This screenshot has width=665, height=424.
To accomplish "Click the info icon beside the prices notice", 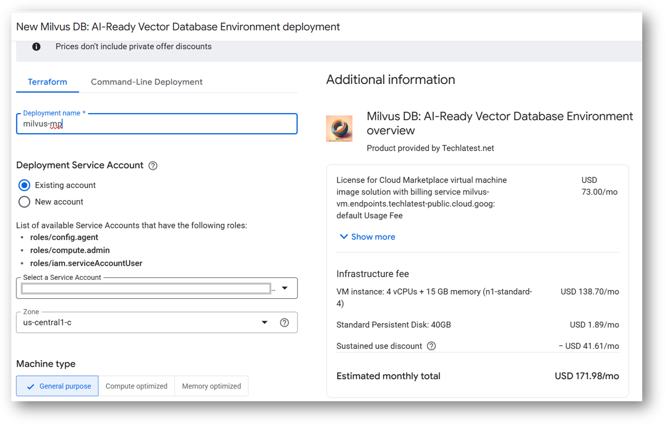I will point(36,47).
